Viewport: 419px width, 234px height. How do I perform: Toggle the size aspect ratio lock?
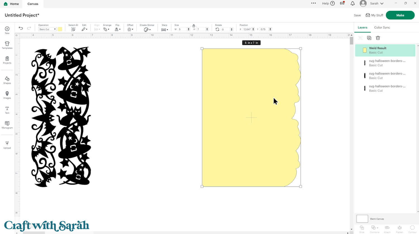pyautogui.click(x=194, y=26)
